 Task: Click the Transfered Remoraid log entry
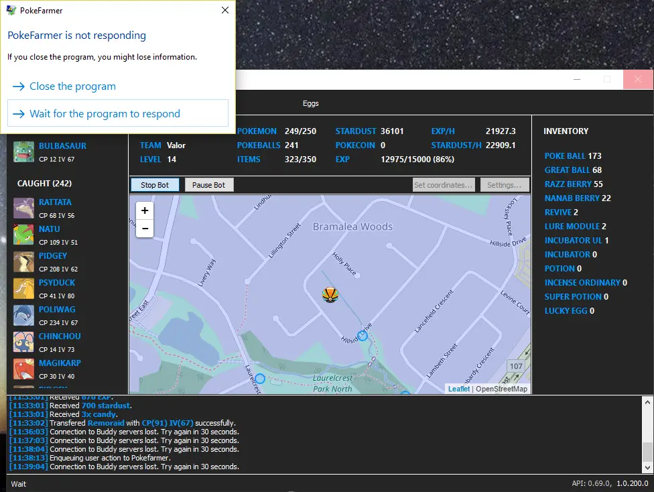pyautogui.click(x=123, y=423)
